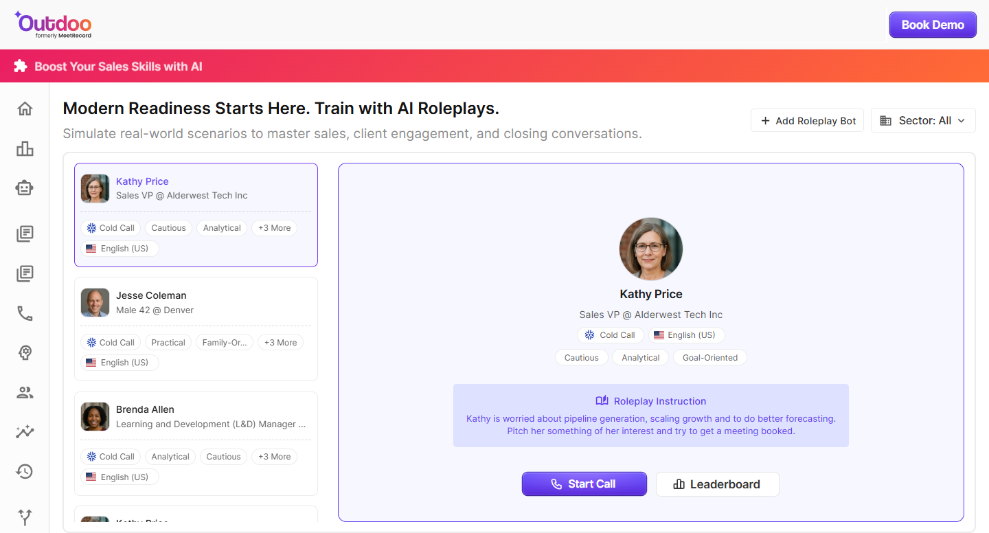Expand +3 More tags on Kathy Price card
989x533 pixels.
[x=274, y=228]
